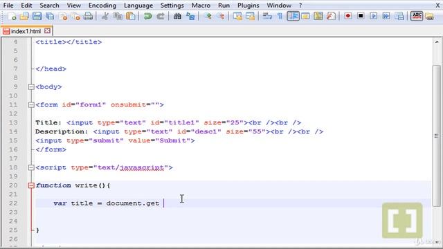Save the recorded macro icon

399,16
